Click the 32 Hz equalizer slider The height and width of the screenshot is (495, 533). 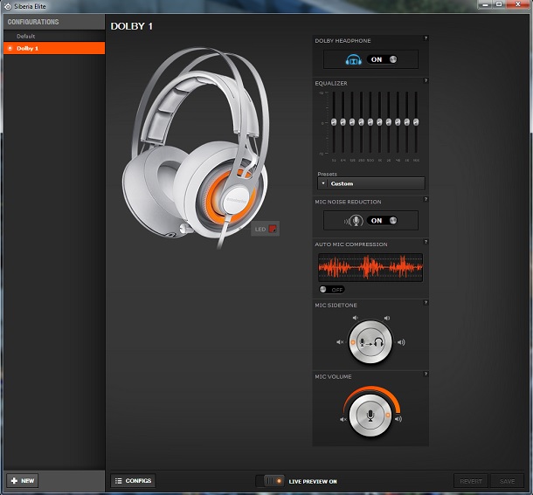pos(334,122)
